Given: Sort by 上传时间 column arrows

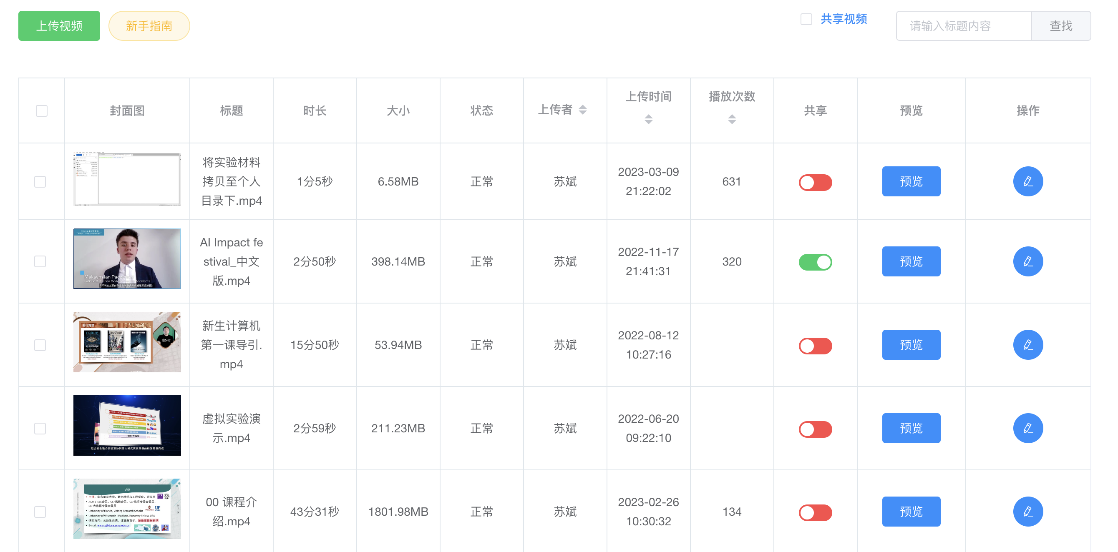Looking at the screenshot, I should [648, 119].
